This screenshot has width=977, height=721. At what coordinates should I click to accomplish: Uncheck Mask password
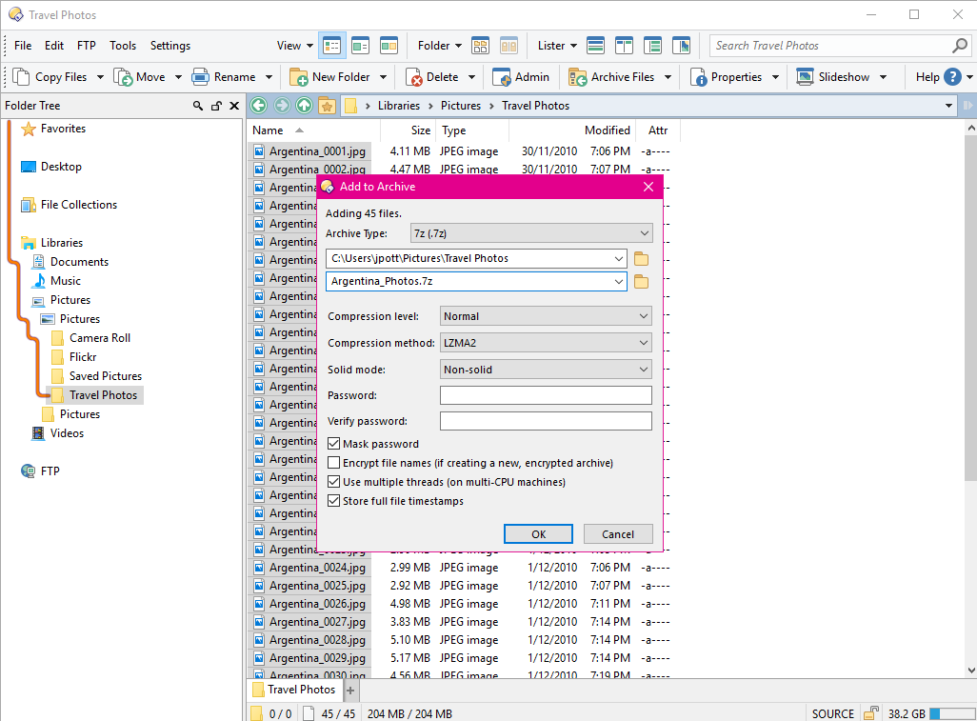pos(333,443)
